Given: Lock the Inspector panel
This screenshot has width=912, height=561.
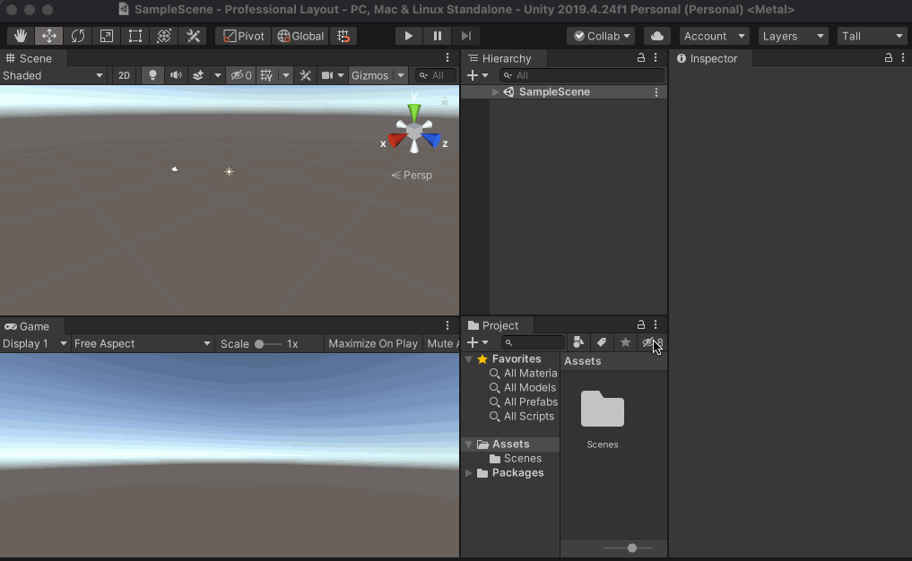Looking at the screenshot, I should [889, 57].
